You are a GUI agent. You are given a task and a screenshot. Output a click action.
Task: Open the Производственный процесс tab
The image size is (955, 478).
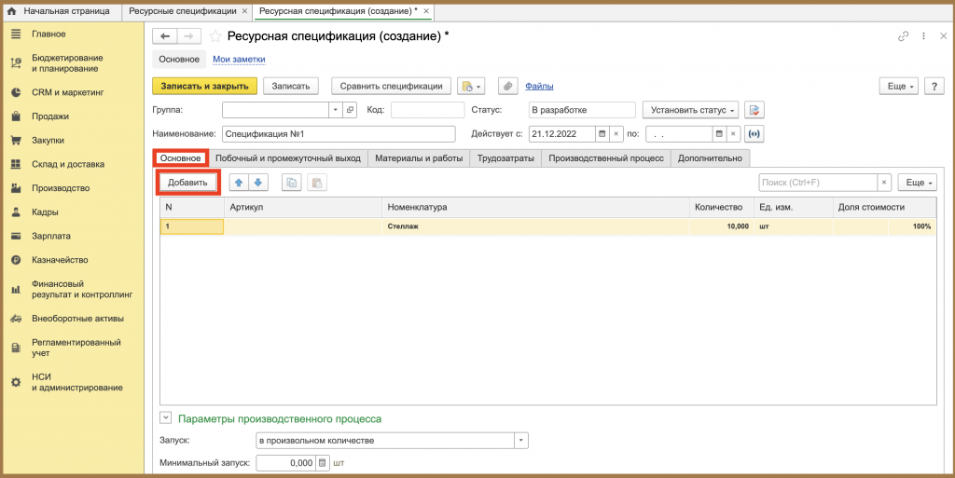coord(606,158)
